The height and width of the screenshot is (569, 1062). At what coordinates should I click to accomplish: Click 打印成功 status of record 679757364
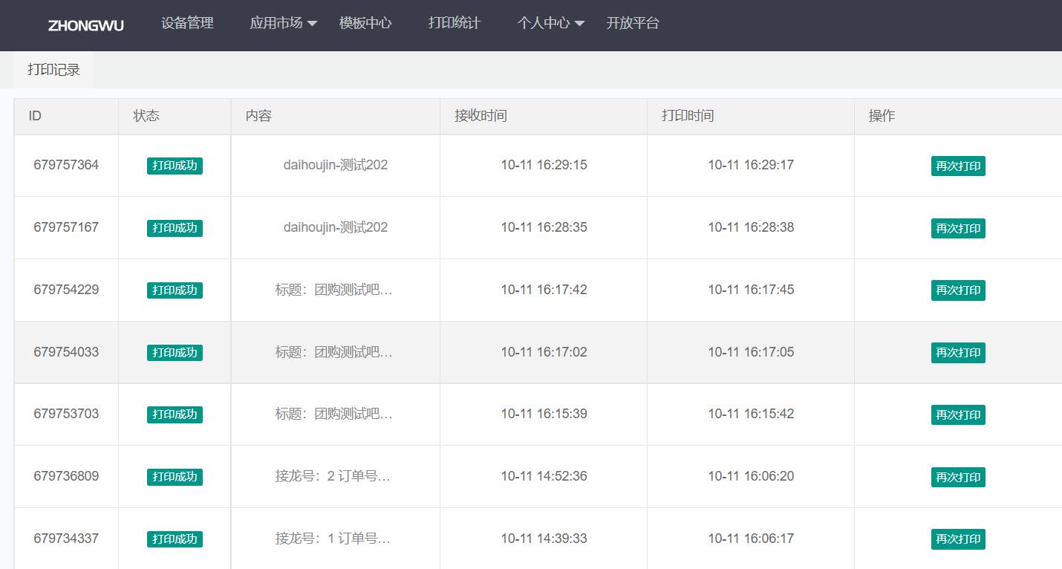pyautogui.click(x=175, y=166)
